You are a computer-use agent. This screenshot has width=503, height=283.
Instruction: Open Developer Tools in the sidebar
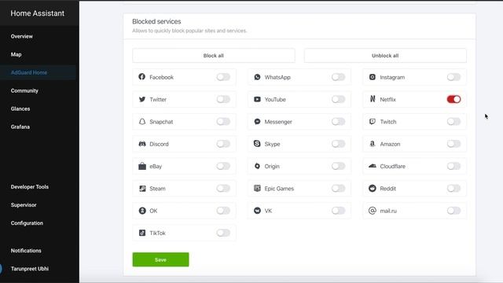(x=30, y=187)
